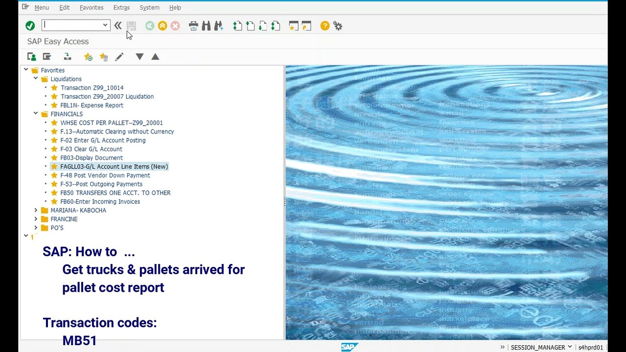The width and height of the screenshot is (626, 352).
Task: Open Customize Local Layout gear icon
Action: coord(338,25)
